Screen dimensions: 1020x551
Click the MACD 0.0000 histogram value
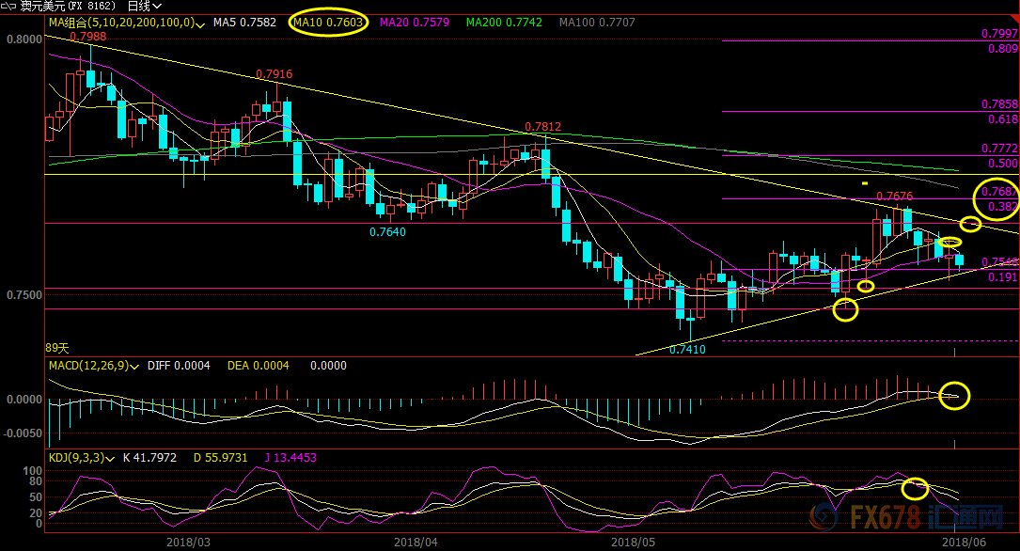pyautogui.click(x=328, y=366)
